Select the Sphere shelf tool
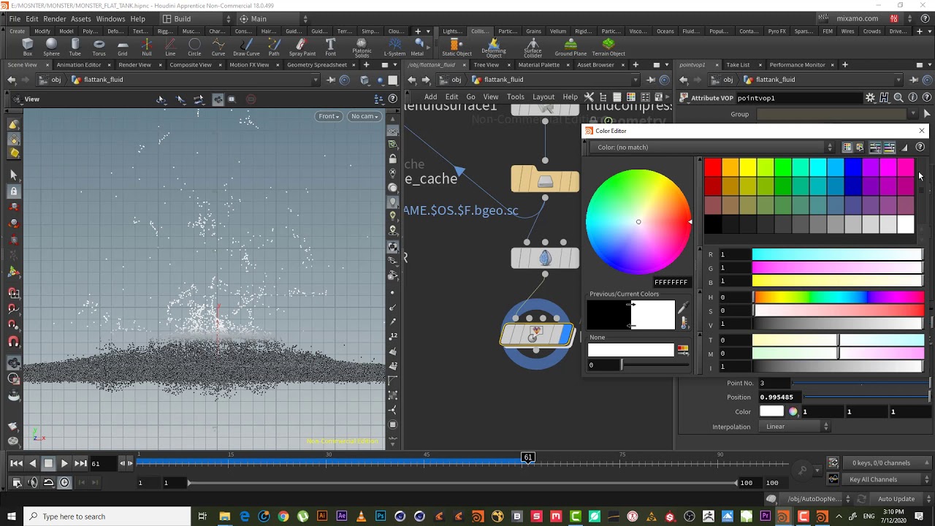Viewport: 935px width, 526px height. coord(51,47)
